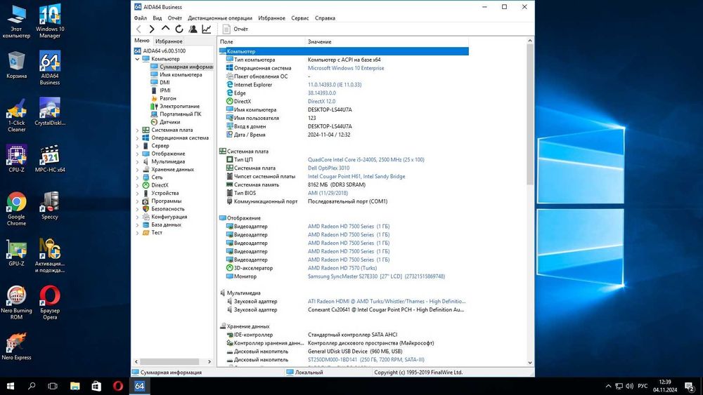Screen dimensions: 703x395
Task: Switch to the Избранное side tab
Action: (169, 41)
